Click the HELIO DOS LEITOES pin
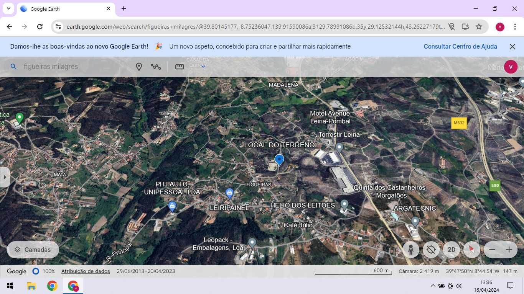The image size is (524, 294). tap(344, 205)
